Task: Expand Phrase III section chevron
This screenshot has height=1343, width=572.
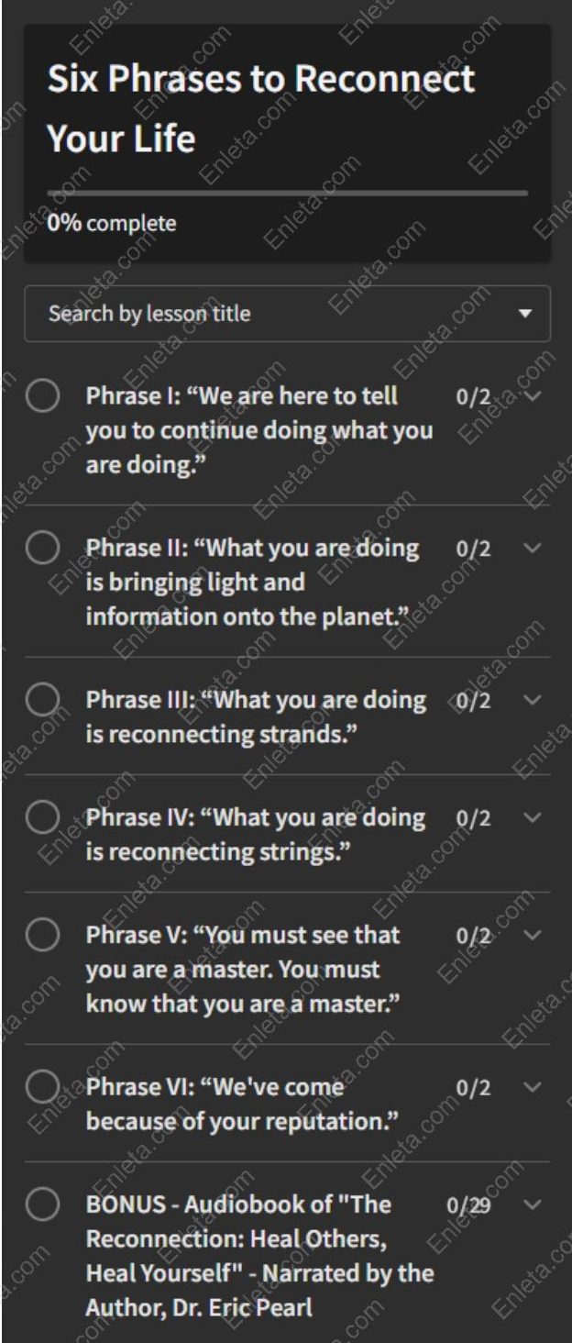Action: coord(532,701)
